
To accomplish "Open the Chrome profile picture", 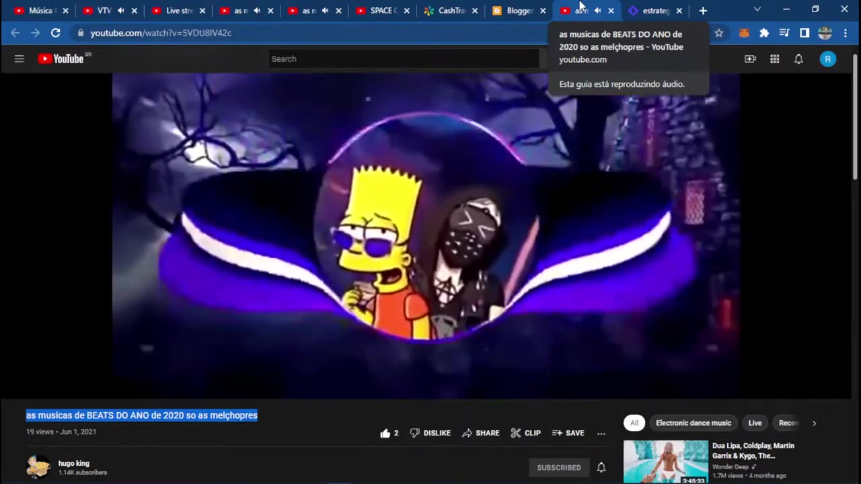I will click(x=825, y=32).
